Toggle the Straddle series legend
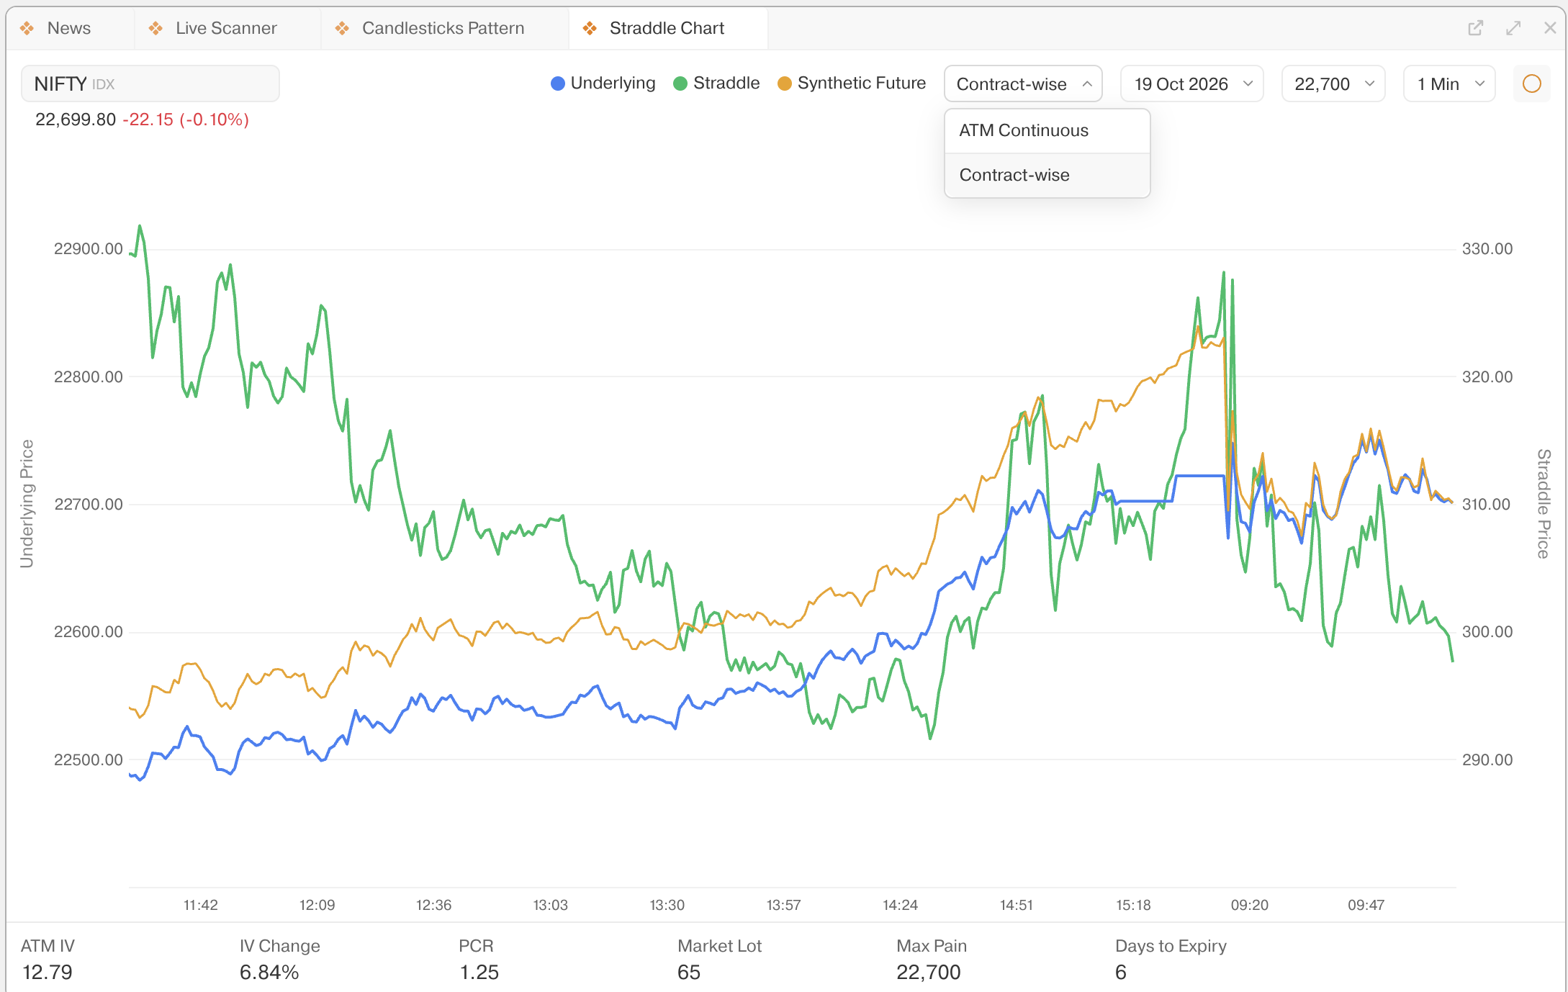Viewport: 1568px width, 992px height. point(716,84)
